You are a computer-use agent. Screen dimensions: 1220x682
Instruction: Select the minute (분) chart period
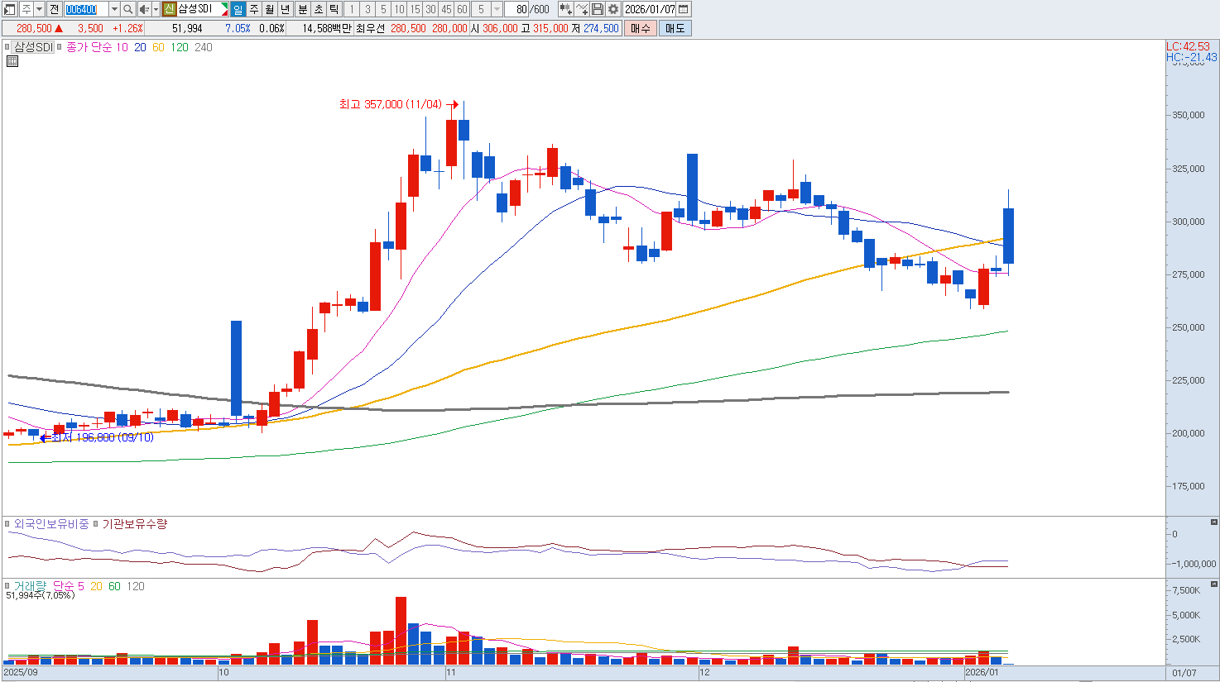tap(302, 9)
